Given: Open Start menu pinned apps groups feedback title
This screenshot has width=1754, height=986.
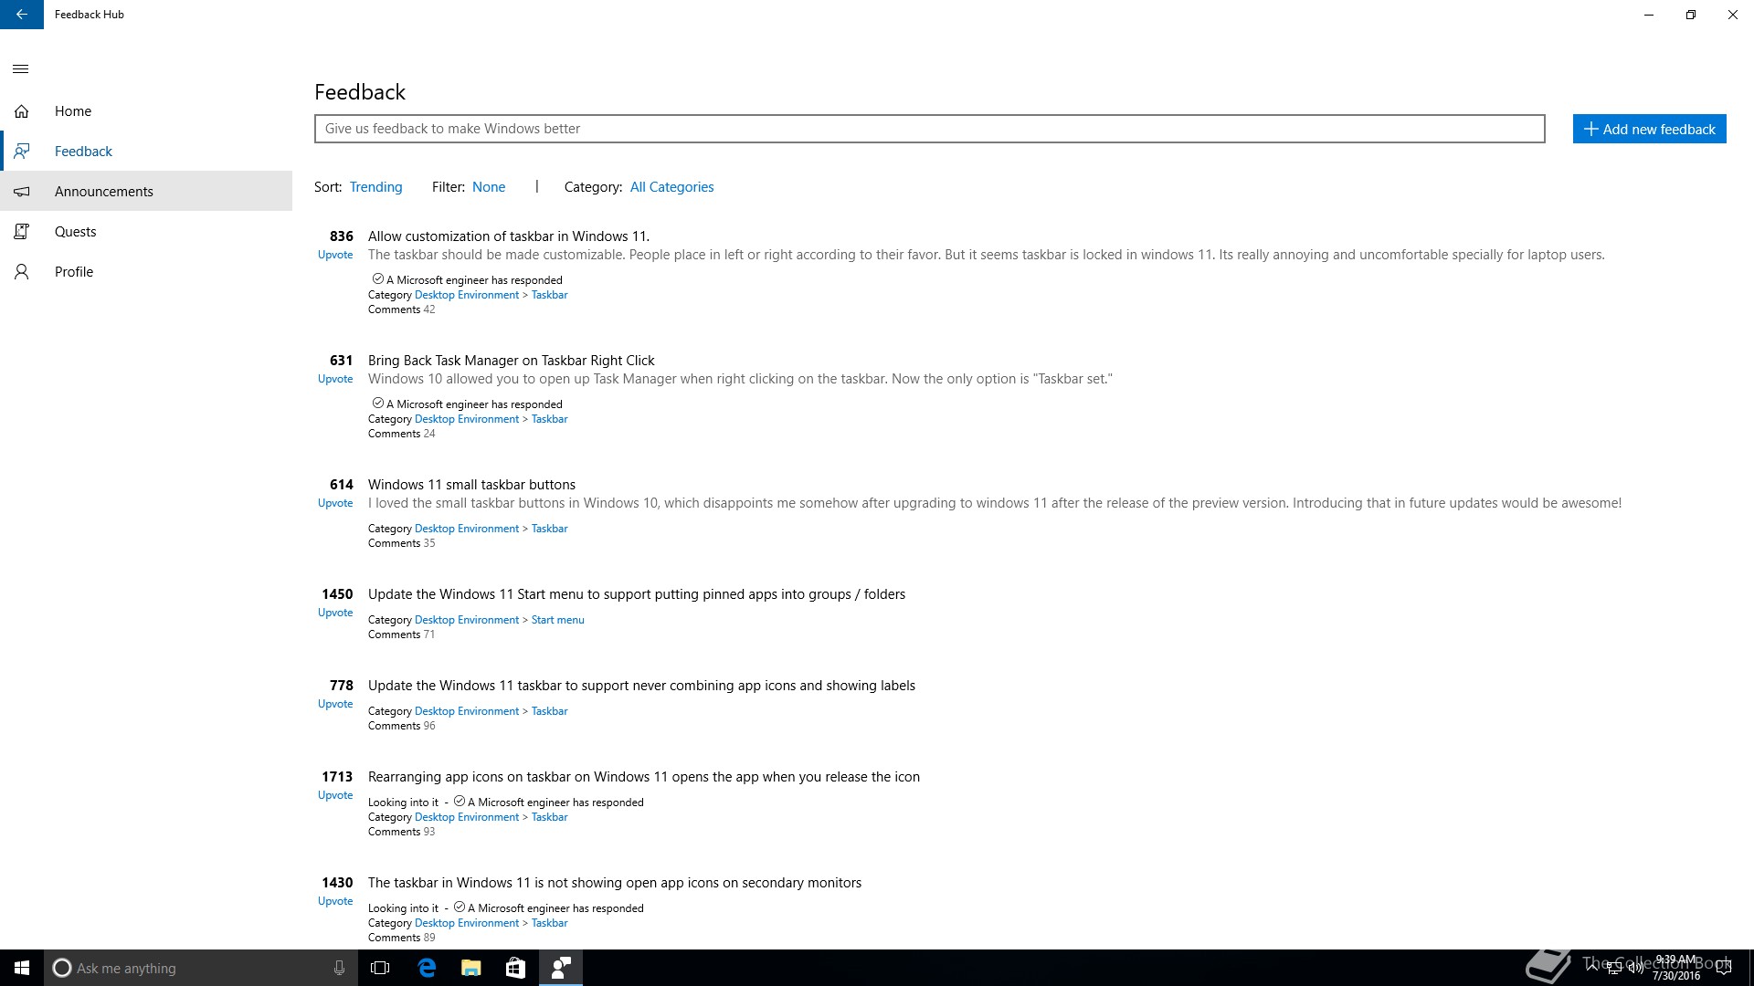Looking at the screenshot, I should click(637, 594).
